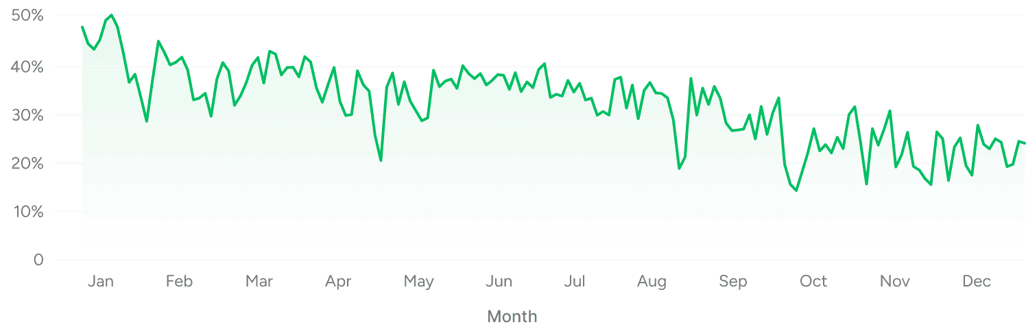Select the Dec month label

[975, 282]
